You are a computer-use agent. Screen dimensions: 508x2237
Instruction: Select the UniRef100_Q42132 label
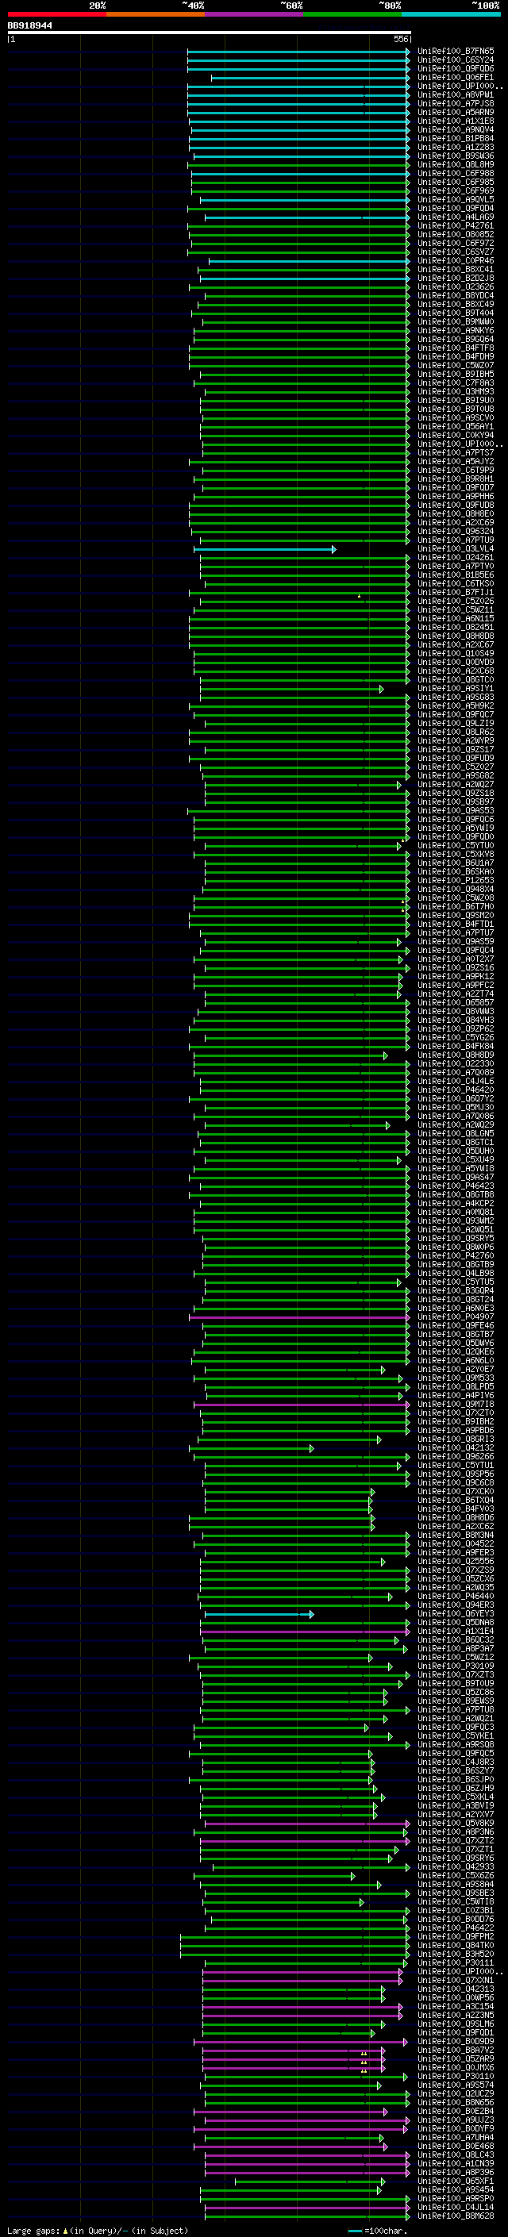[456, 1448]
